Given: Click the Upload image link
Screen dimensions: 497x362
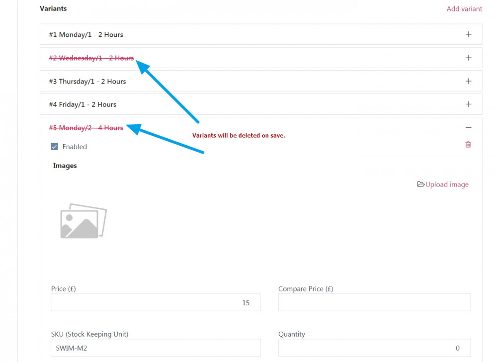Looking at the screenshot, I should (x=447, y=184).
